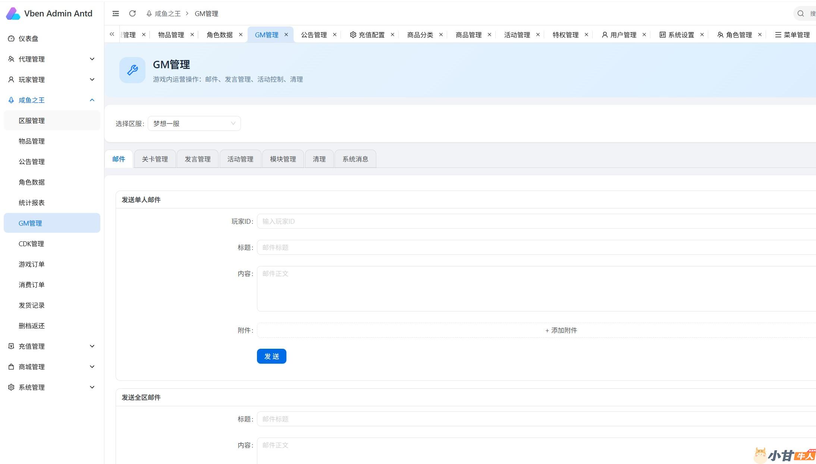Open CDK管理 in sidebar
Image resolution: width=816 pixels, height=464 pixels.
tap(52, 244)
